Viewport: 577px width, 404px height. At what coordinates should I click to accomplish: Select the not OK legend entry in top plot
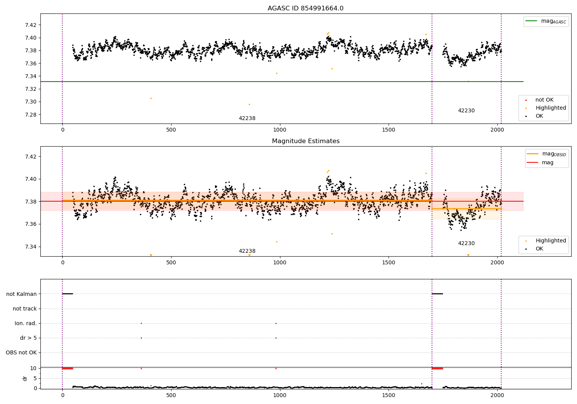pyautogui.click(x=544, y=100)
